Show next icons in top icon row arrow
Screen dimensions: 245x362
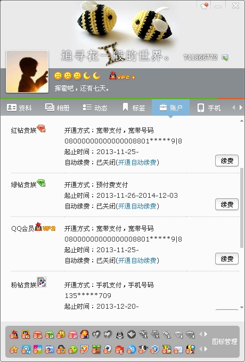click(206, 334)
